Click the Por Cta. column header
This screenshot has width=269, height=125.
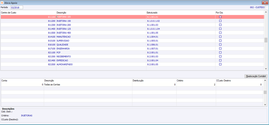pos(240,13)
